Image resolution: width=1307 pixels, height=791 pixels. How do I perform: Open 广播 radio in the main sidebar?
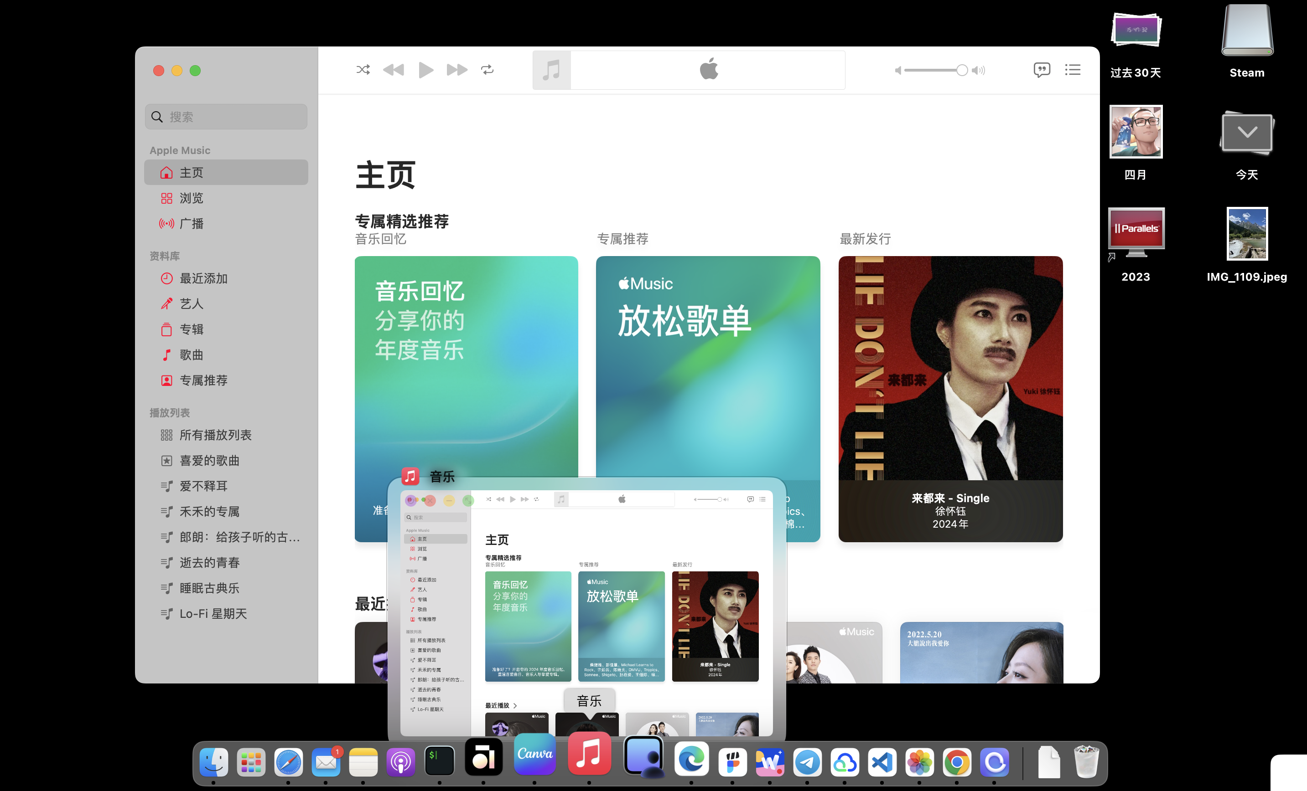[x=226, y=223]
